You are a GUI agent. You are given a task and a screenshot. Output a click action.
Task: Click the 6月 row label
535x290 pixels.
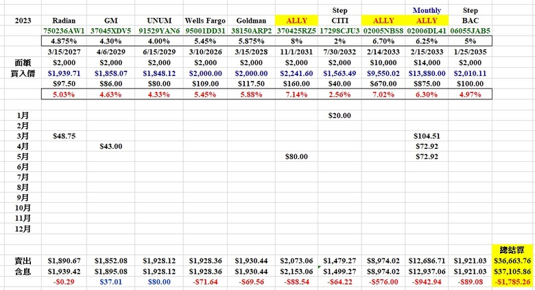point(23,167)
